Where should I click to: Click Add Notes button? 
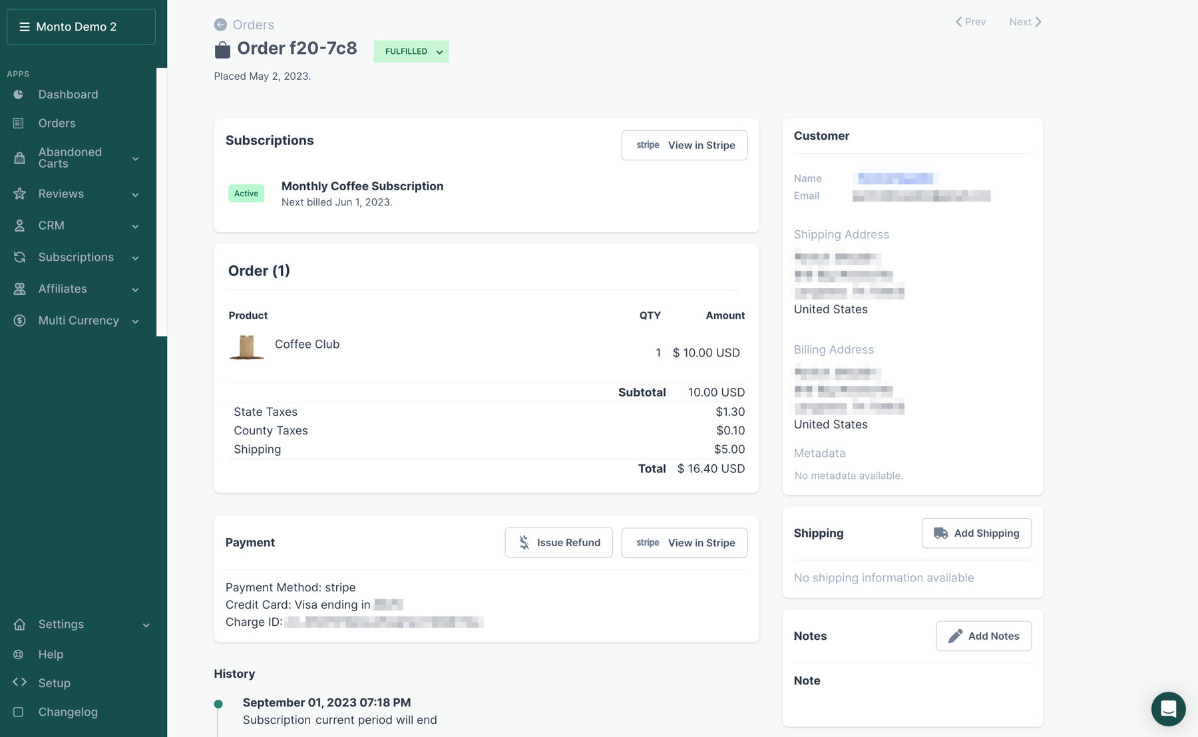pyautogui.click(x=984, y=636)
